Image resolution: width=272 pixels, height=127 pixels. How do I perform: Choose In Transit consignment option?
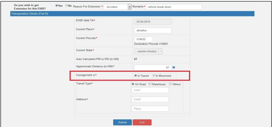pos(136,76)
